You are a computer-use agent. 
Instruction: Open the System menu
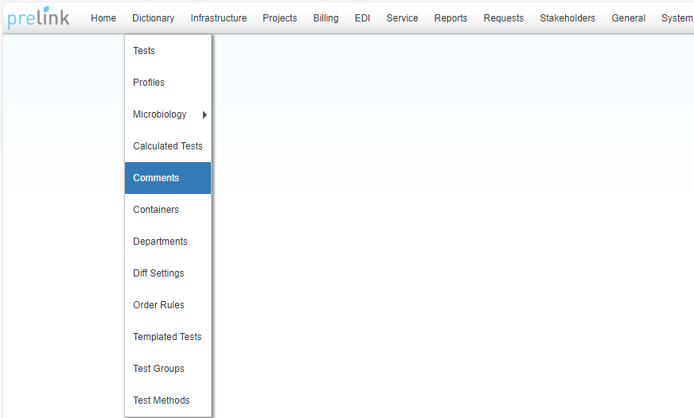tap(676, 18)
